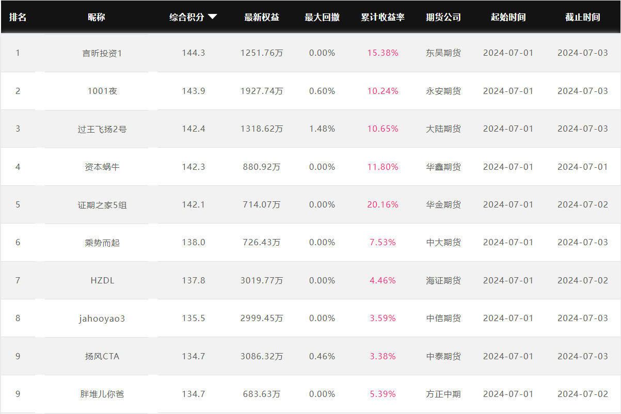Click the 期货公司 column header
The height and width of the screenshot is (414, 621).
[443, 17]
